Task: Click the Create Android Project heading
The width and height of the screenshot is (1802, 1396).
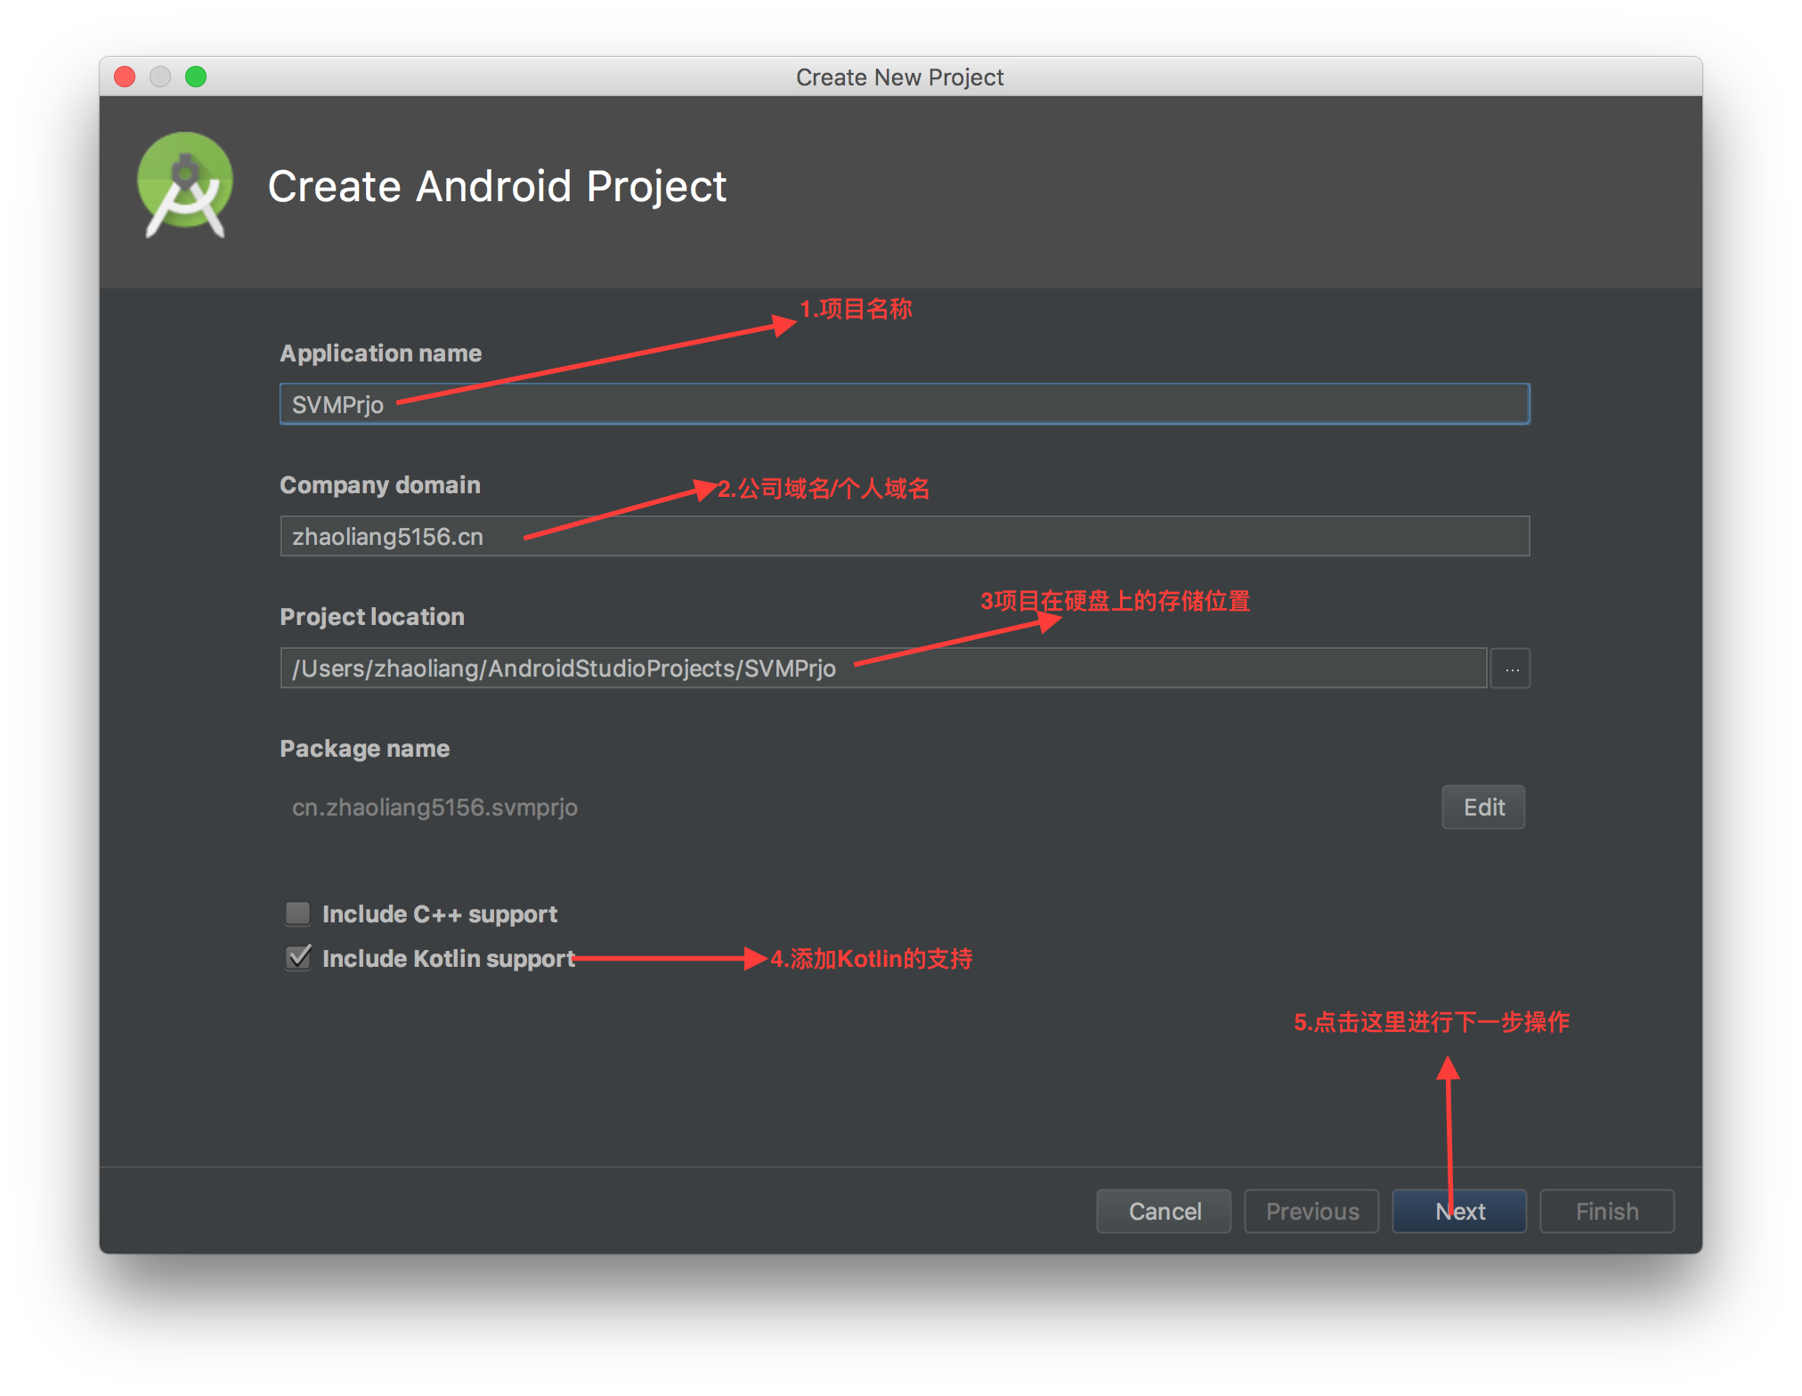Action: [497, 187]
